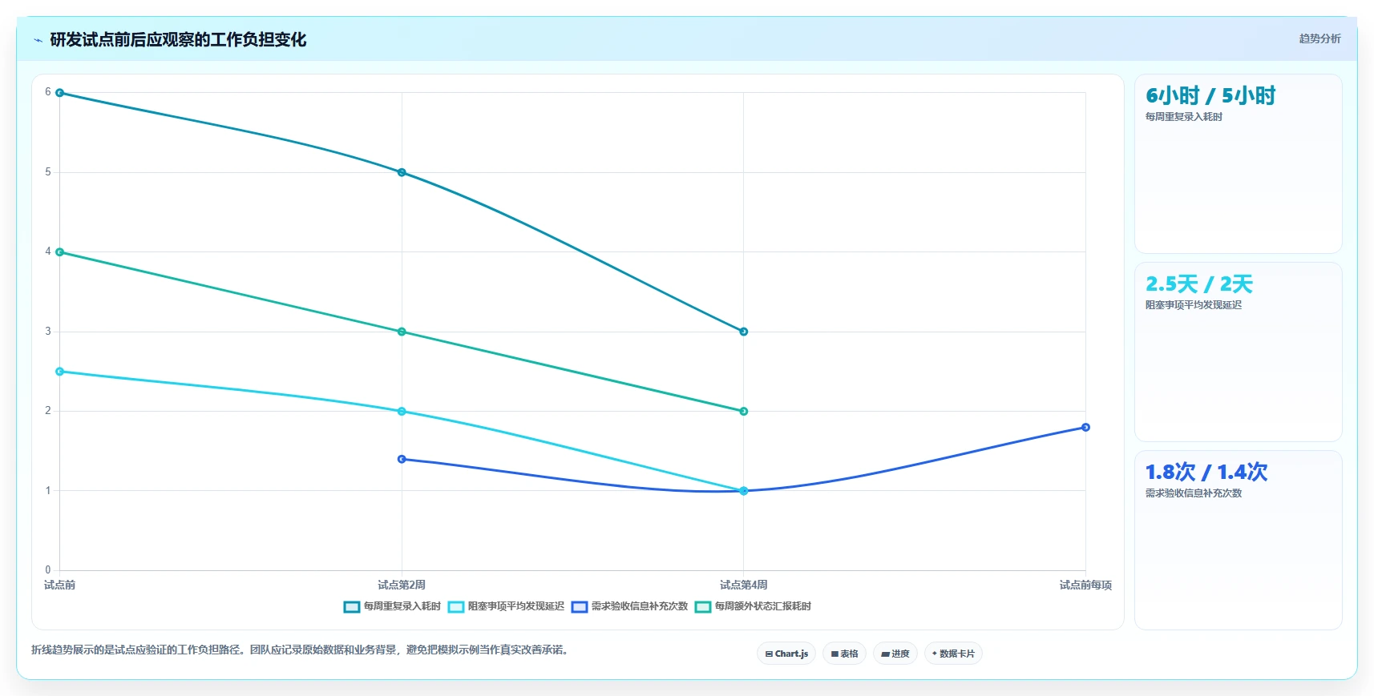Hide the 每周额外状态汇报耗时 series via legend label
The width and height of the screenshot is (1374, 696).
[x=763, y=606]
